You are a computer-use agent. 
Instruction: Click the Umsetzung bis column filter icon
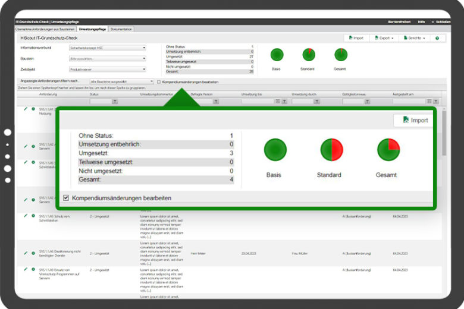[284, 102]
